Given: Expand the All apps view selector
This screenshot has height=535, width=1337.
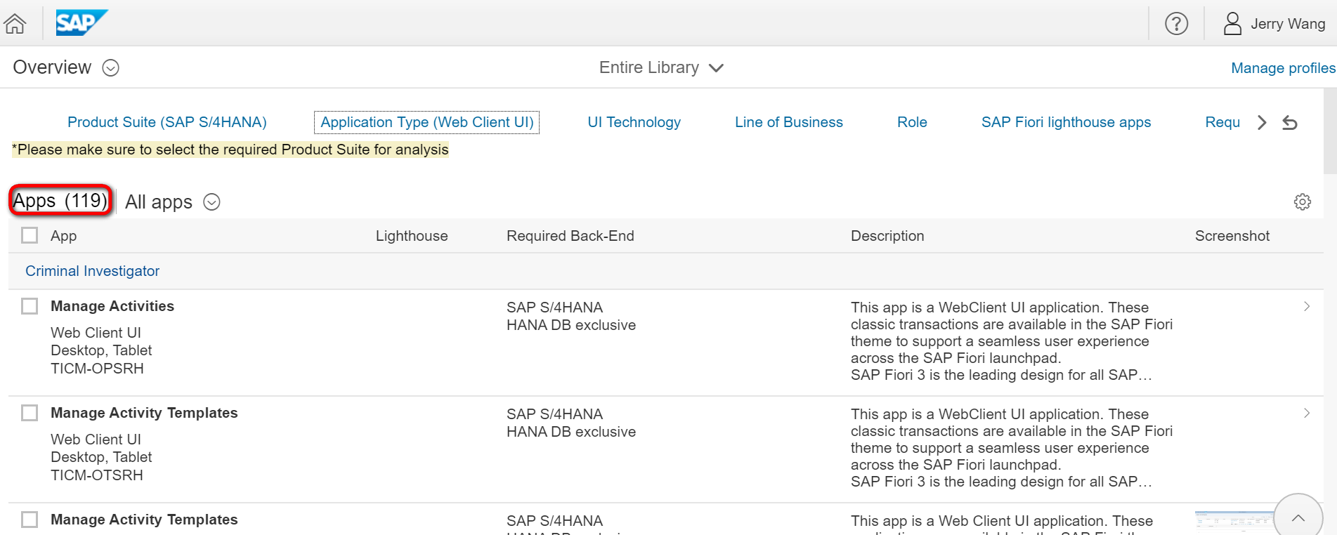Looking at the screenshot, I should tap(211, 202).
